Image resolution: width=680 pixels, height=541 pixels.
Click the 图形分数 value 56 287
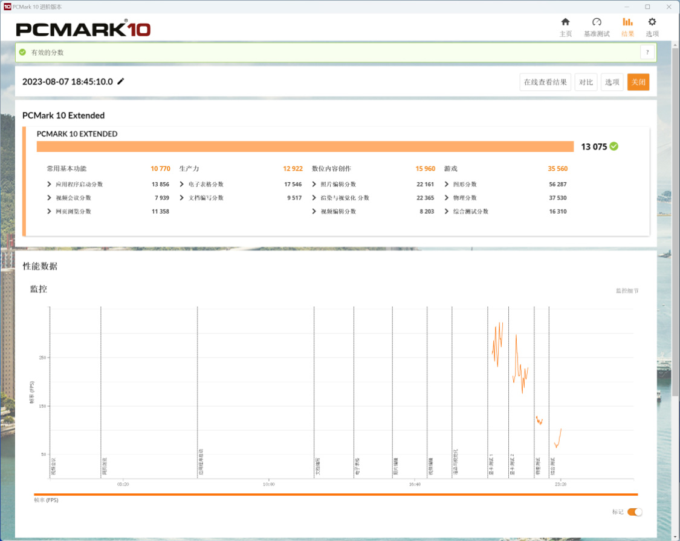coord(558,184)
